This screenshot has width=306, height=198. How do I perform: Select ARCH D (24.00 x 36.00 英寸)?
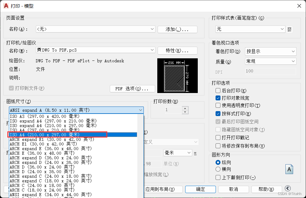[x=73, y=172]
